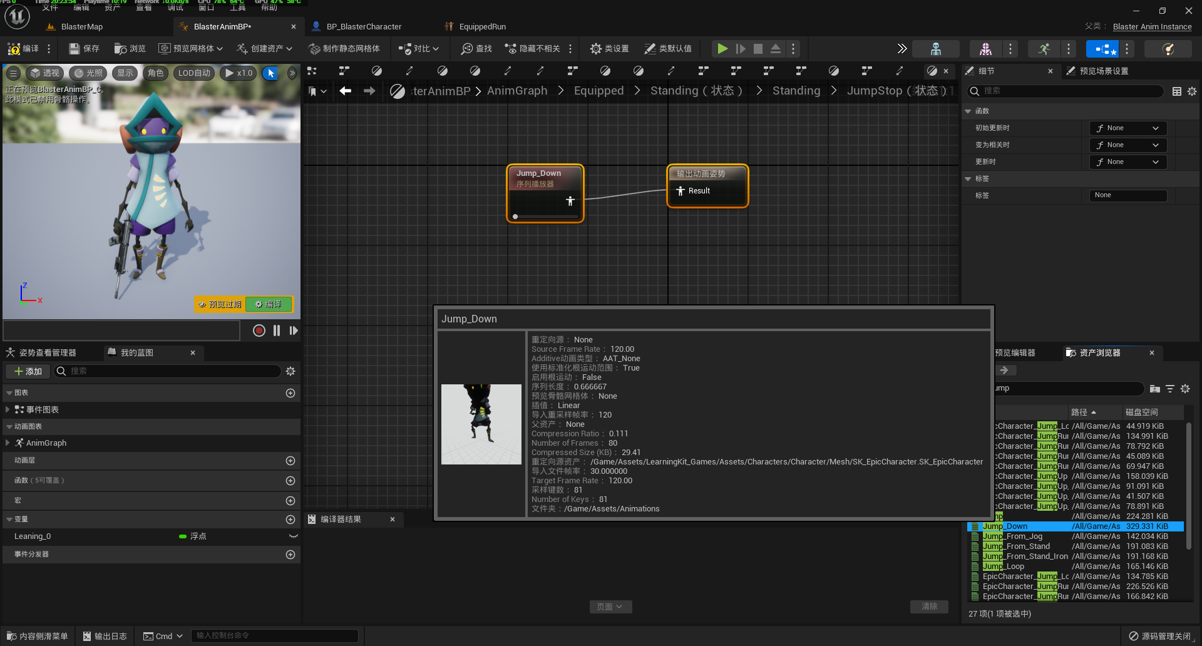Open the Create Asset (创建资产) dropdown
Screen dimensions: 1202x646
pyautogui.click(x=264, y=49)
